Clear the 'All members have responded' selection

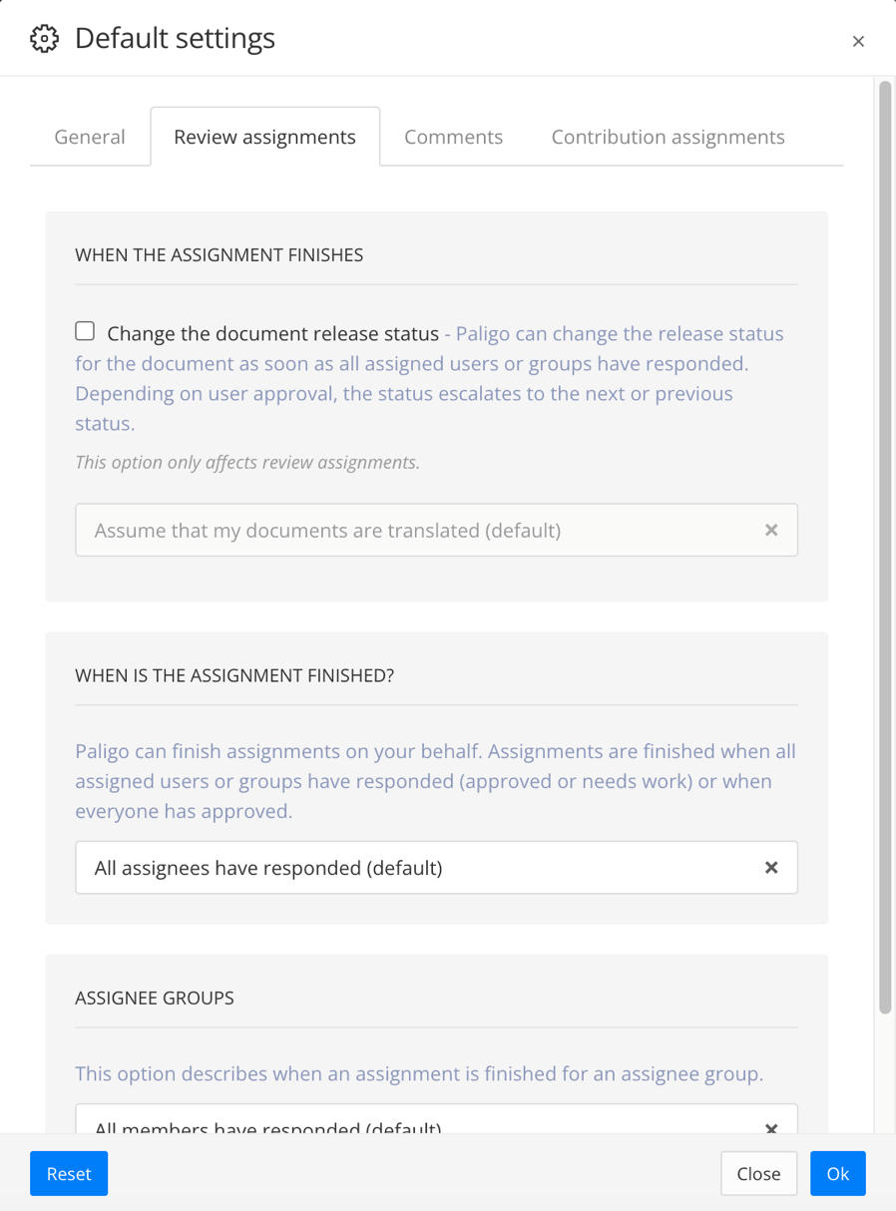(x=771, y=1128)
